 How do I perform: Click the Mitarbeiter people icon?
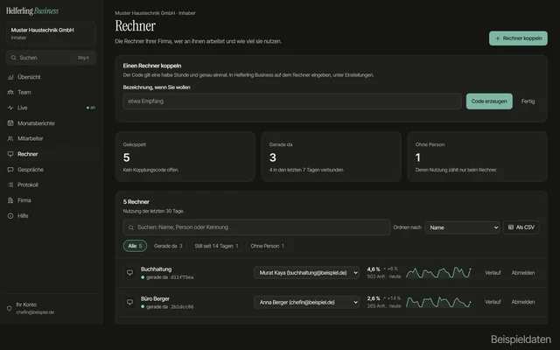pos(10,138)
